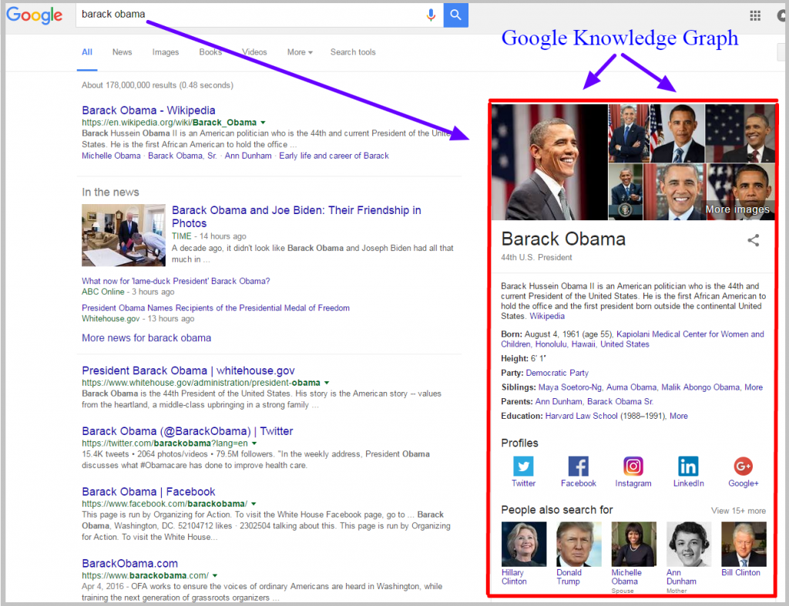Click More images in knowledge panel

click(737, 209)
